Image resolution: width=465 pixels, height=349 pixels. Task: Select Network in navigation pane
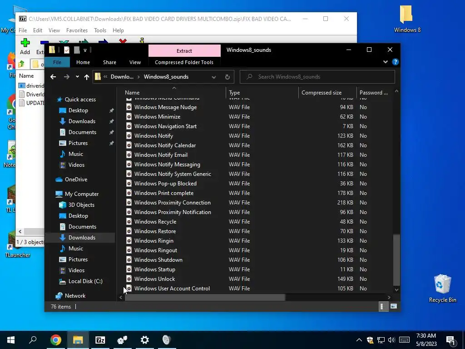pos(75,295)
